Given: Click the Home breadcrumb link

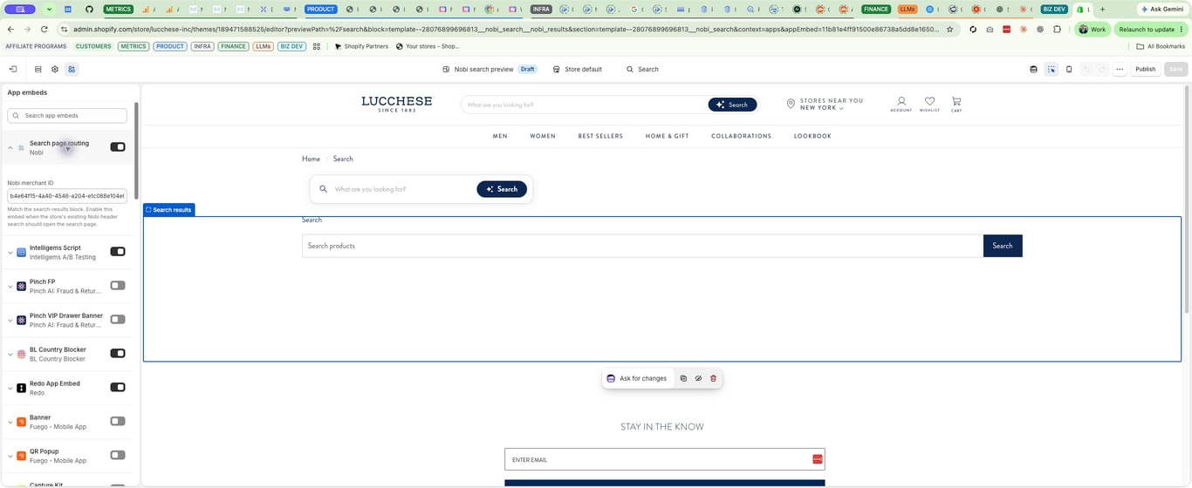Looking at the screenshot, I should [x=311, y=159].
